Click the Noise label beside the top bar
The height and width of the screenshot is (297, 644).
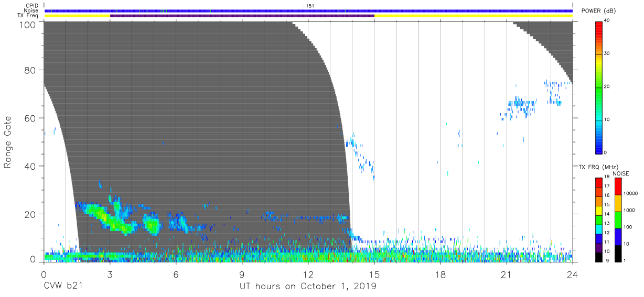click(32, 10)
